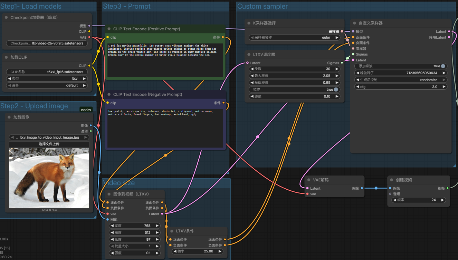
Task: Toggle the 拉伸 switch in LTXV调度器
Action: point(335,89)
